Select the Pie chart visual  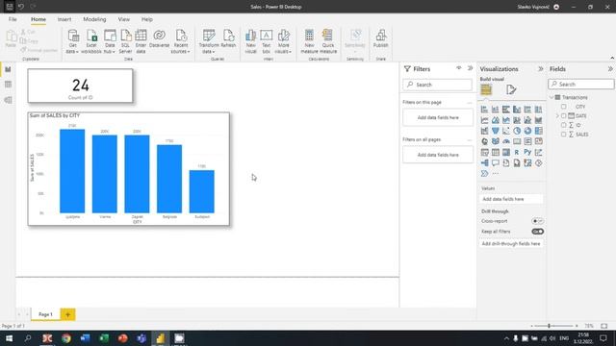pos(517,131)
